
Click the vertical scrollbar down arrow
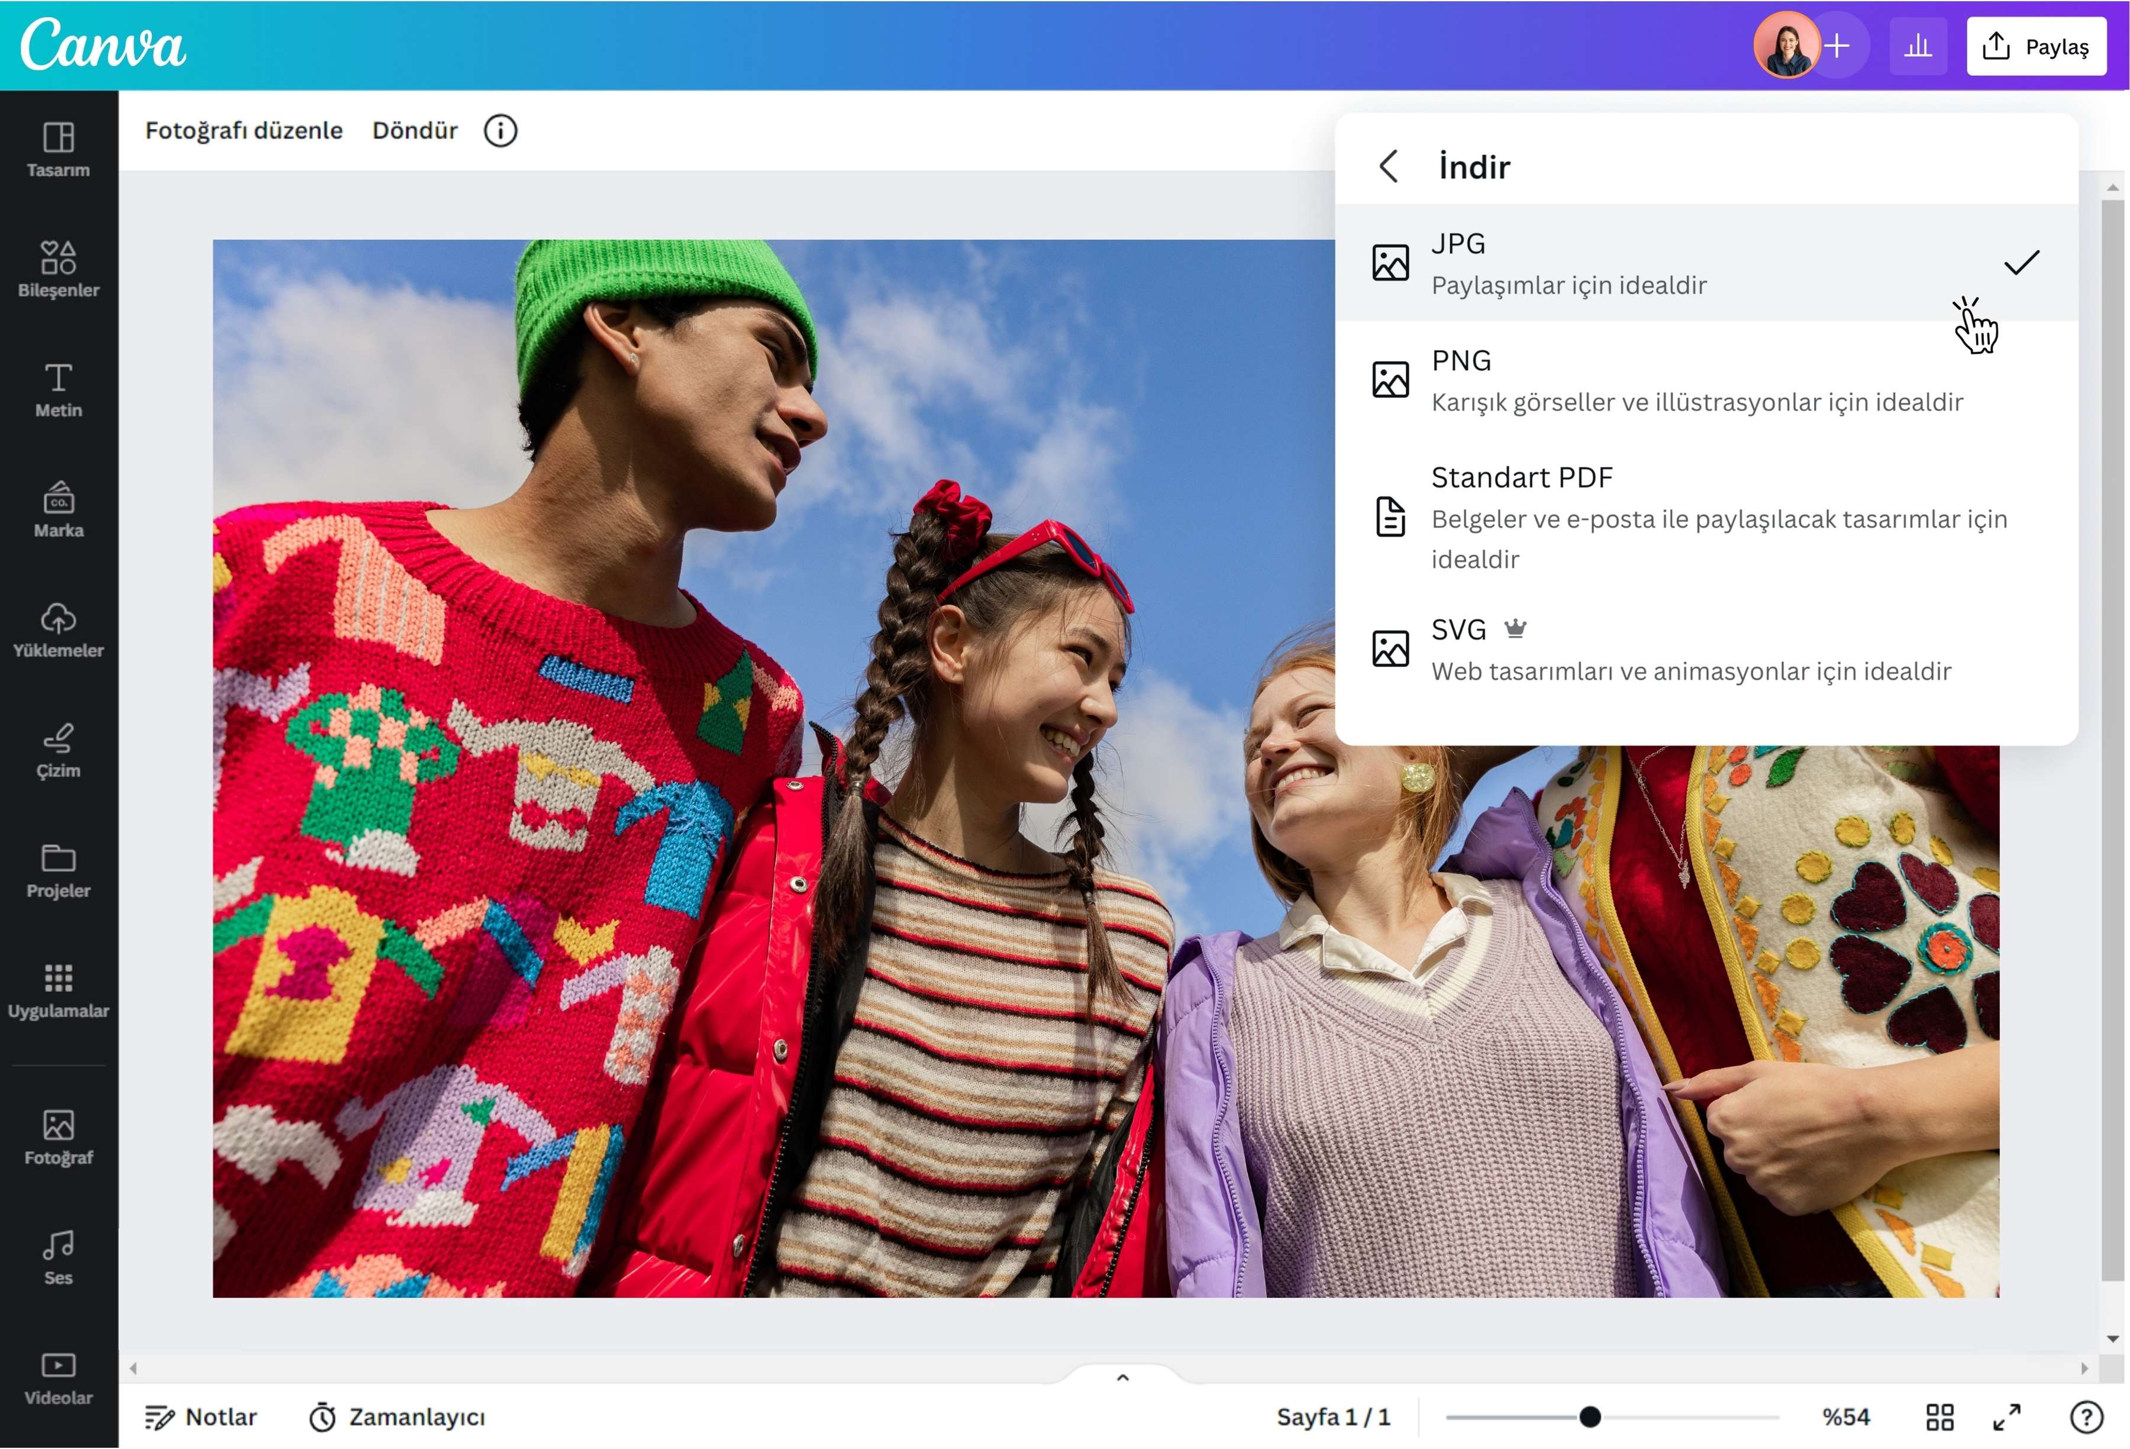click(2113, 1339)
